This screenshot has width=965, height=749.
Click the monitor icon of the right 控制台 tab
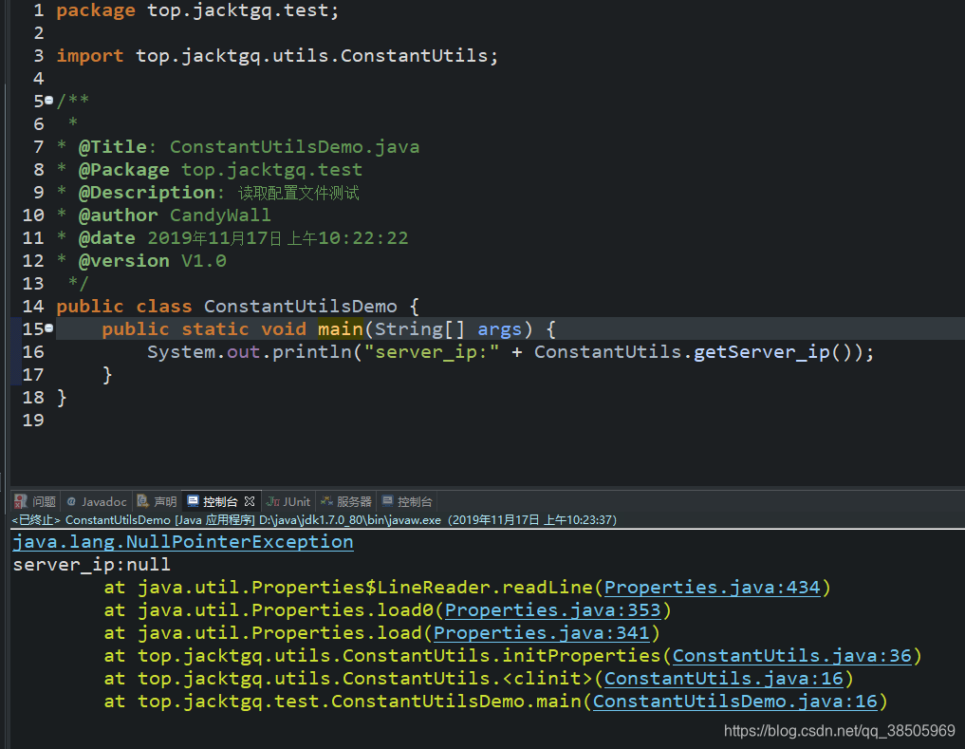coord(388,501)
